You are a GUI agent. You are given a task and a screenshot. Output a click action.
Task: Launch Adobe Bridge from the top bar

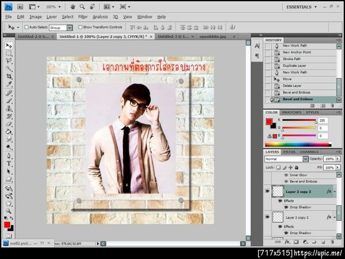(20, 7)
